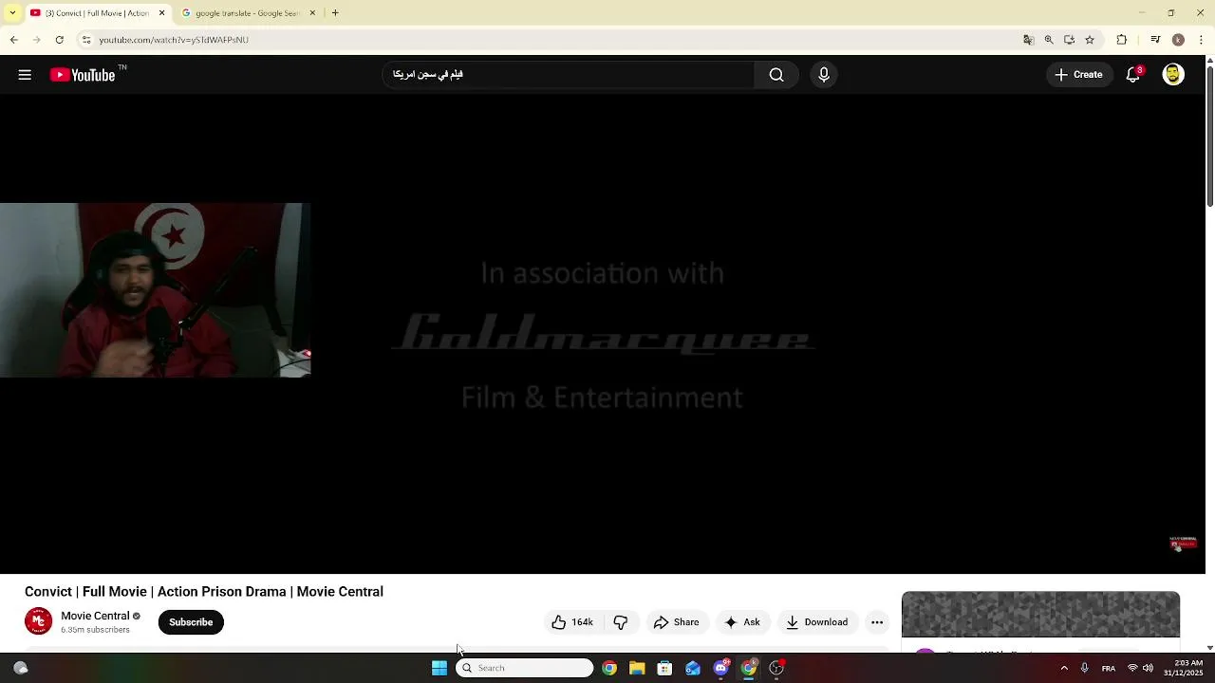Open Microsoft Store from the taskbar
Image resolution: width=1215 pixels, height=683 pixels.
point(664,668)
